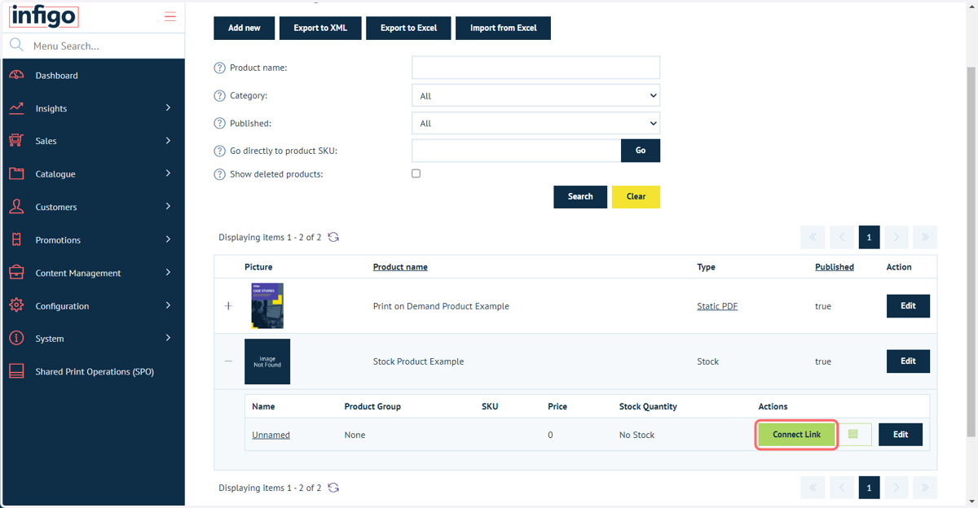Click the Dashboard gauge icon

click(16, 75)
